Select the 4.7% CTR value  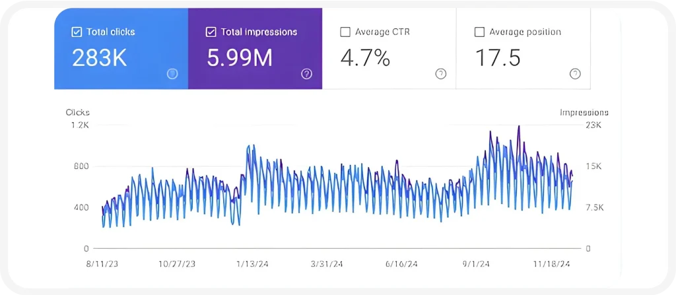point(365,58)
